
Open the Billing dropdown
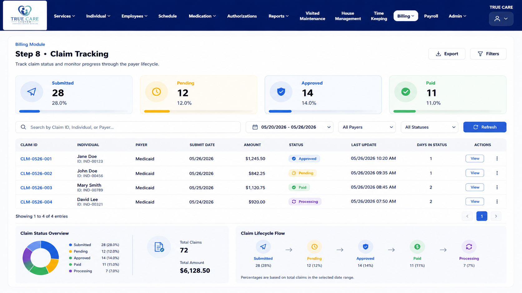tap(406, 16)
